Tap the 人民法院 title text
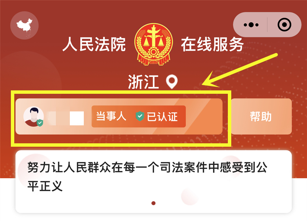 tap(94, 45)
